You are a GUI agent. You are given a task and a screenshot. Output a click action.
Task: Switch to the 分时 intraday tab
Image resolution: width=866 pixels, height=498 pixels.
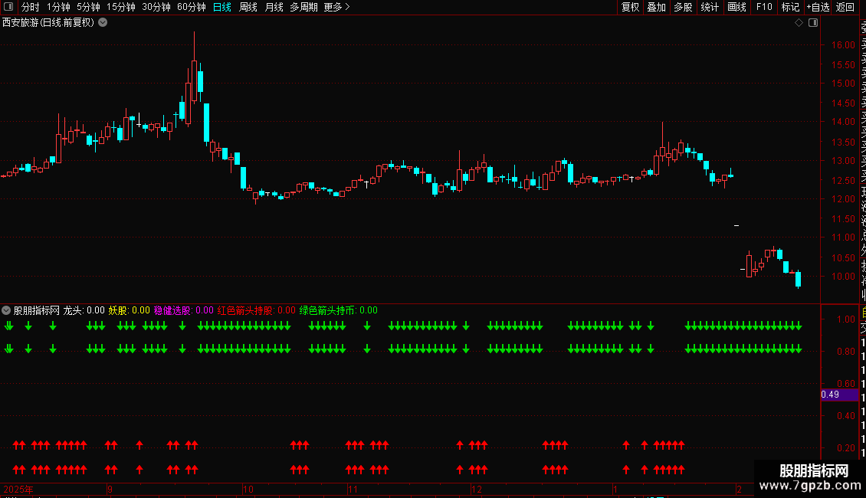[31, 7]
